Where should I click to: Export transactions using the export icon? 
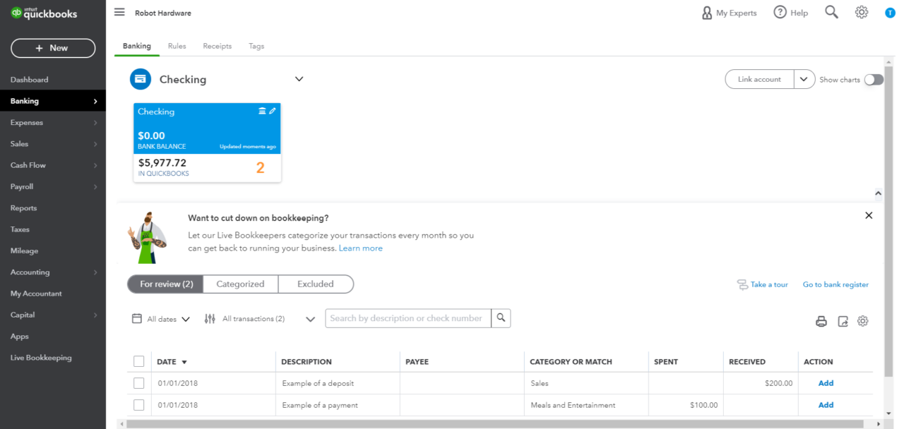pyautogui.click(x=843, y=321)
